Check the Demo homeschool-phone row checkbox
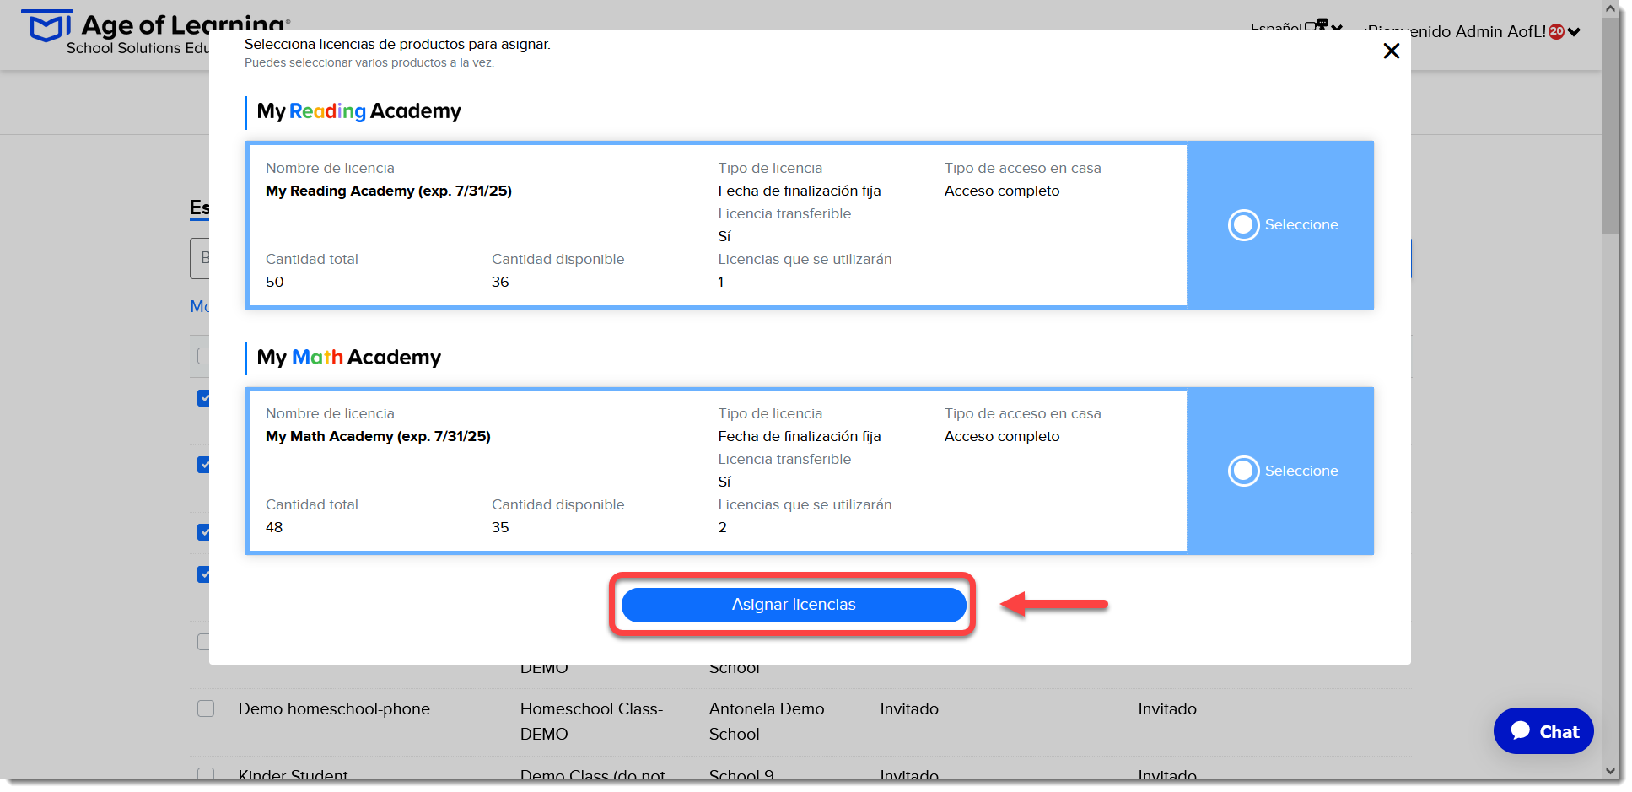The image size is (1632, 792). tap(206, 708)
